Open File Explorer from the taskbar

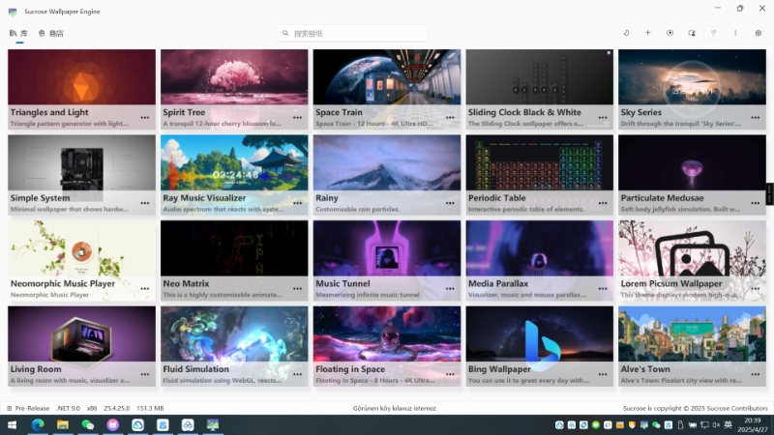coord(63,424)
